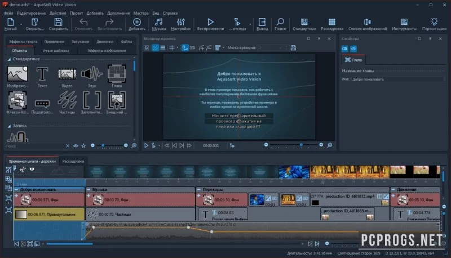Open Список изображений layout icon
Image resolution: width=451 pixels, height=258 pixels.
tap(368, 22)
